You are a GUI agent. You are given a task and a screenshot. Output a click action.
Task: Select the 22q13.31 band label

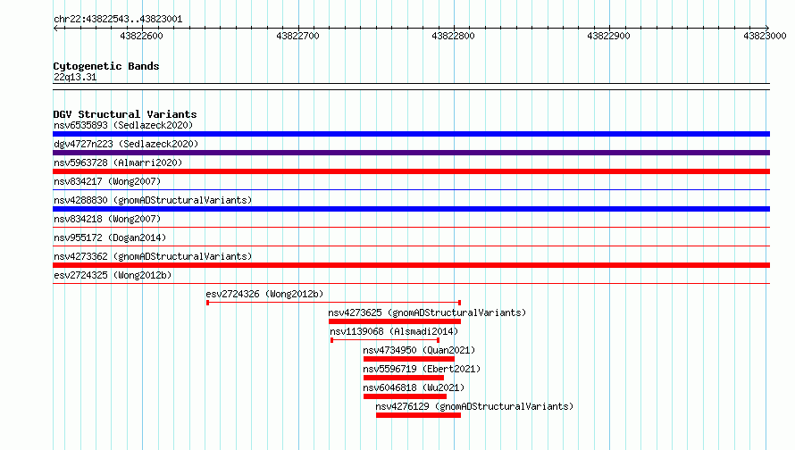pos(75,77)
